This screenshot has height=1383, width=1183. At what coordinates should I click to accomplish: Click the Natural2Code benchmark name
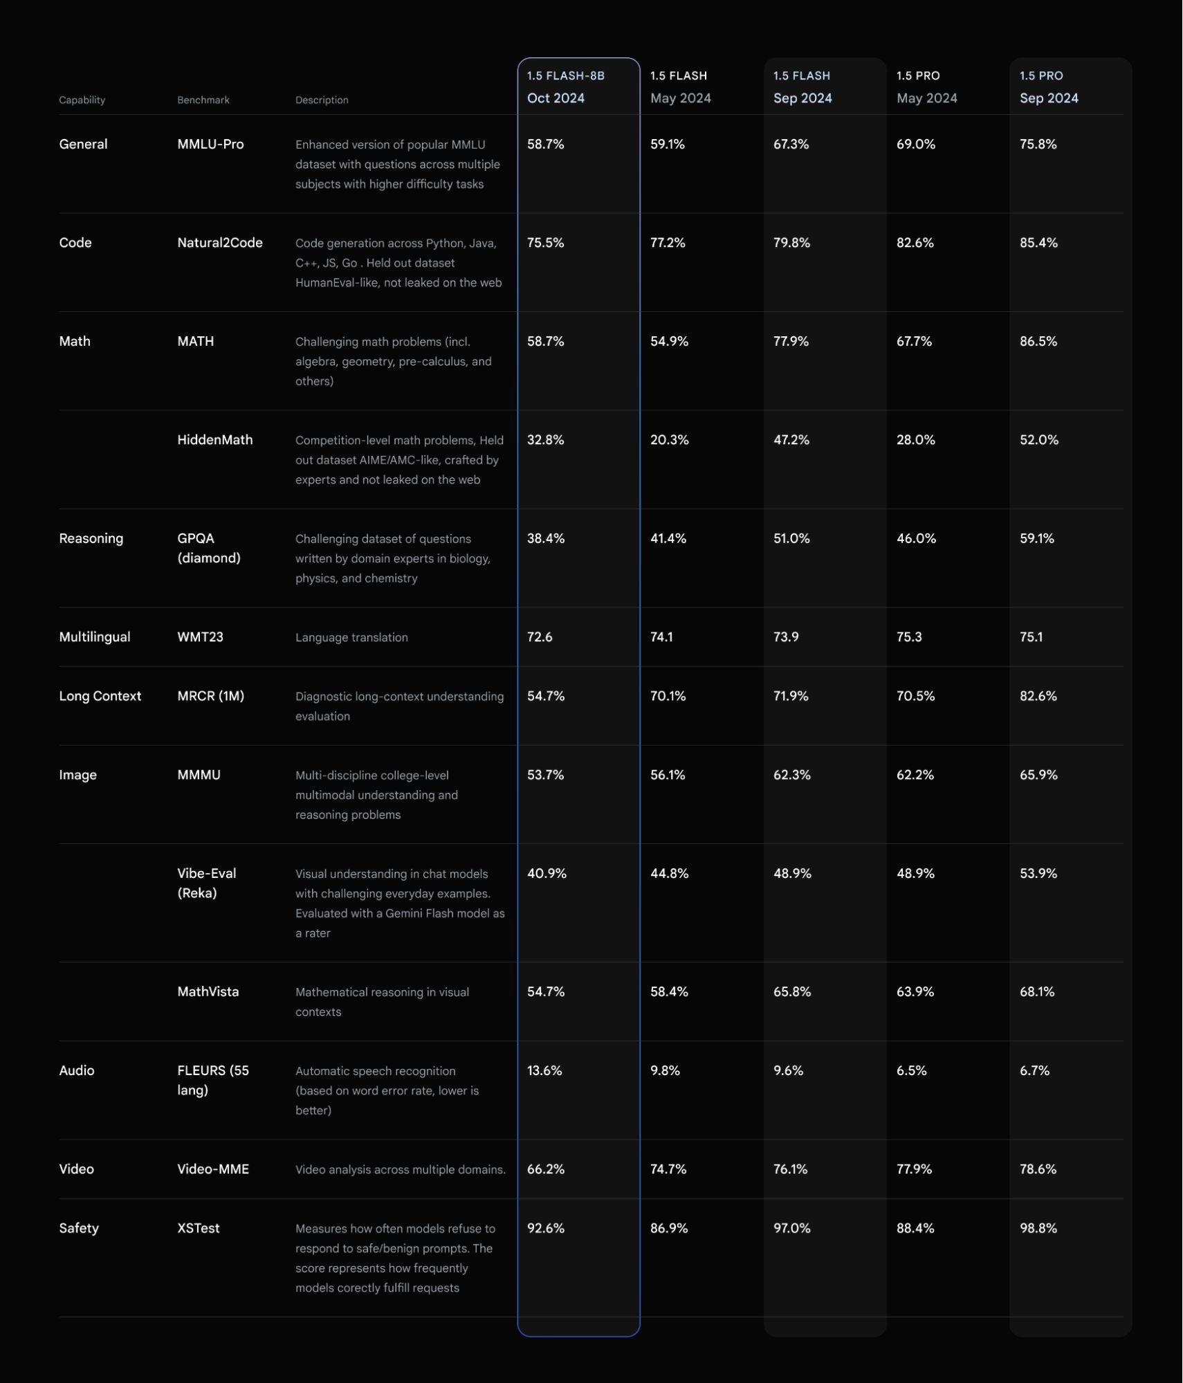click(219, 243)
